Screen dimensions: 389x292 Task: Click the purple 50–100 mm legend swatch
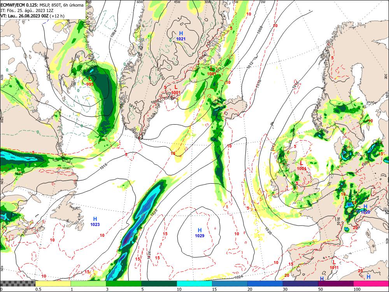coord(336,283)
